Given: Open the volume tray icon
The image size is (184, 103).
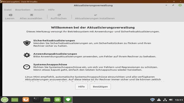Looking at the screenshot, I should (171, 100).
